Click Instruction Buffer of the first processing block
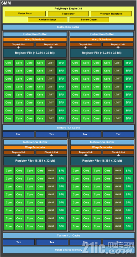This screenshot has width=137, height=257. coord(35,34)
